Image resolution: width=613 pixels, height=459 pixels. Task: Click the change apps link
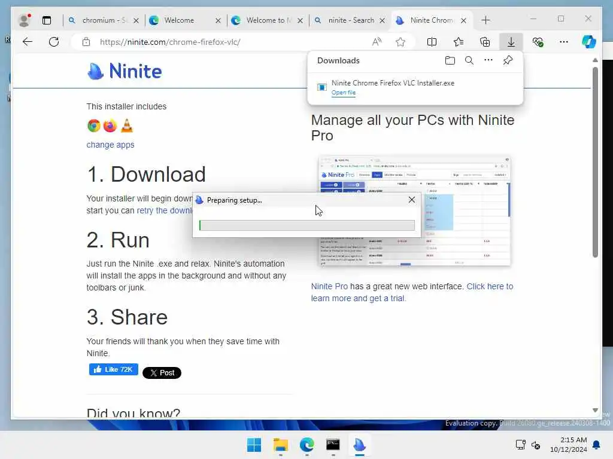click(x=110, y=145)
